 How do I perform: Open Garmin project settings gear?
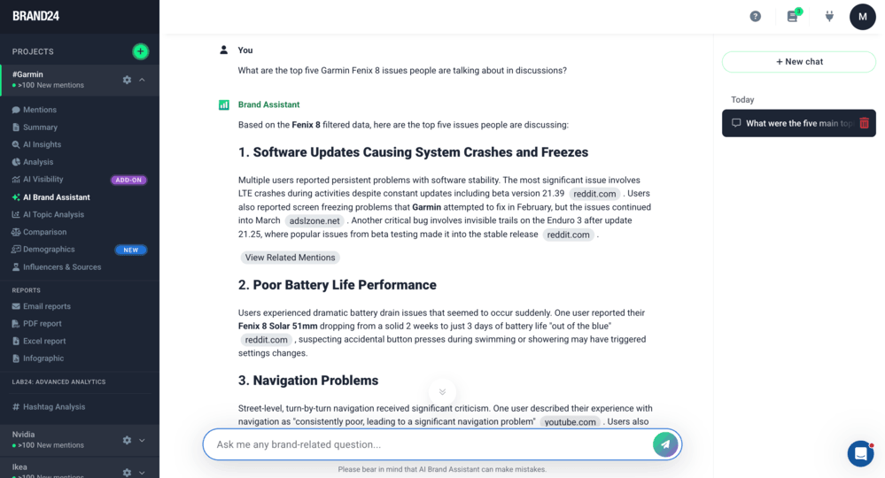point(127,80)
